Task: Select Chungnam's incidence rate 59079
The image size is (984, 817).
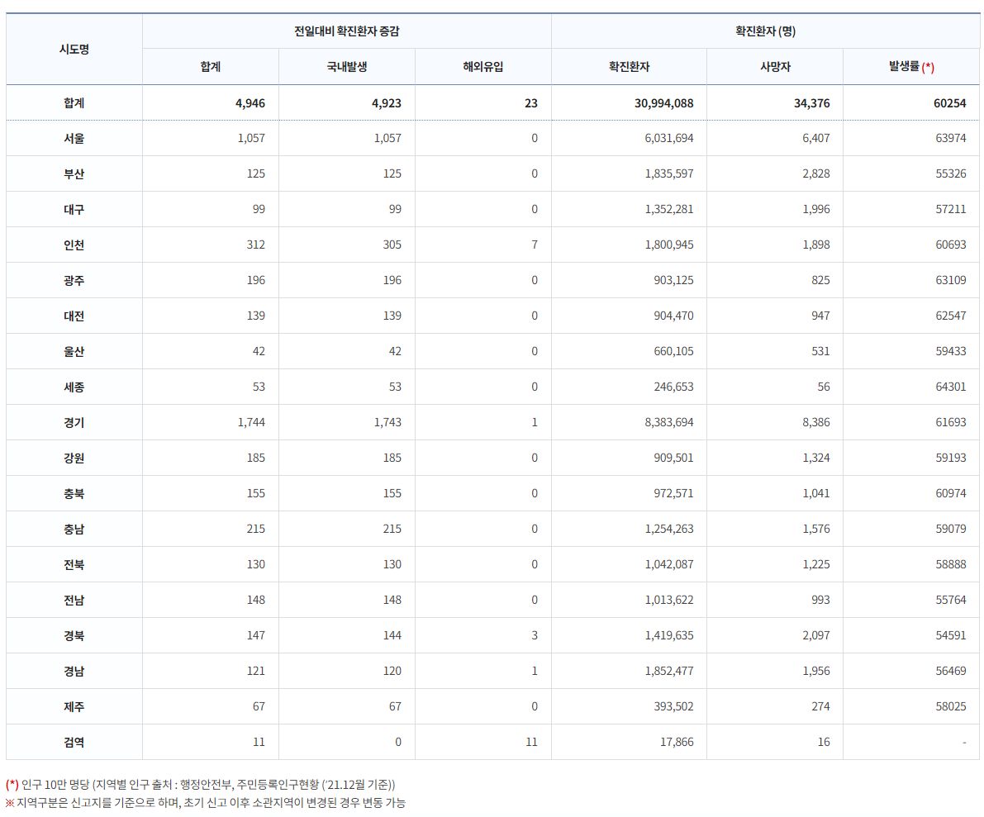Action: (951, 529)
